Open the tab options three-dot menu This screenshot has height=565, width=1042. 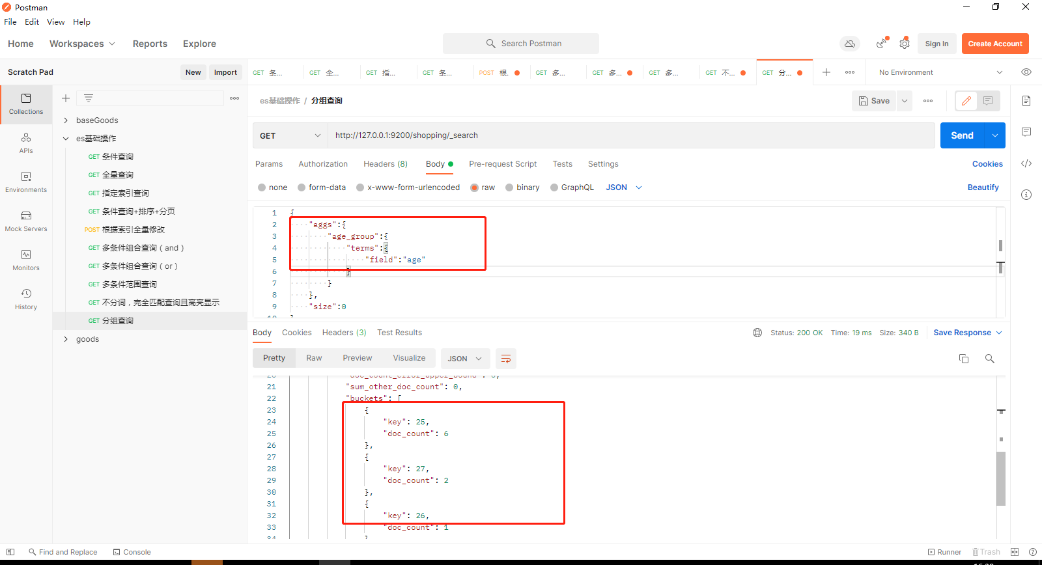click(850, 72)
